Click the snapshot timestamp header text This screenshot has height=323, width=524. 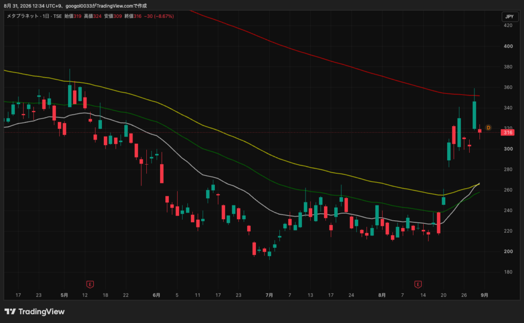coord(75,6)
